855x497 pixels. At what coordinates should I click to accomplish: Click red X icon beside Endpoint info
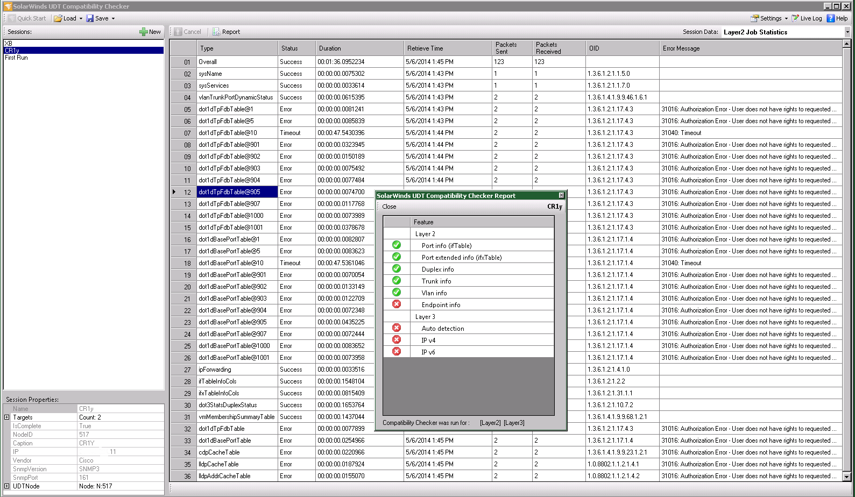[x=397, y=304]
